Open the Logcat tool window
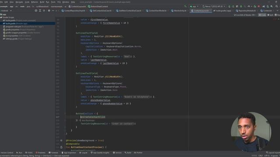Viewport: 280px width, 157px height. [83, 153]
